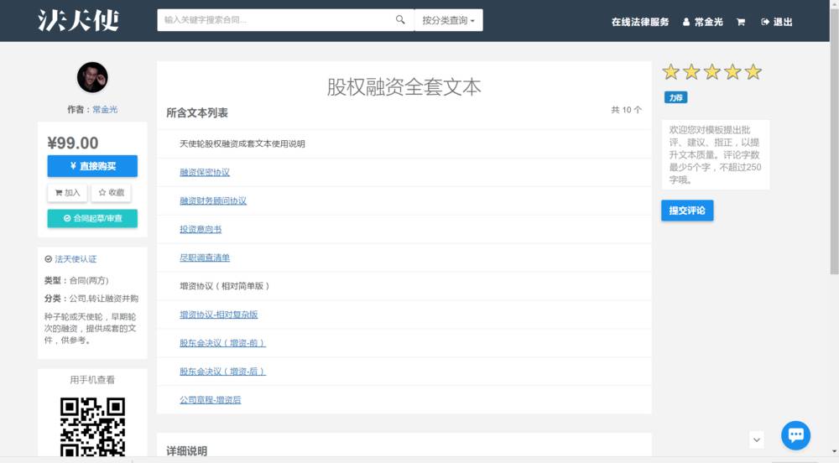This screenshot has height=463, width=839.
Task: Click the 法天使 logo
Action: click(78, 21)
